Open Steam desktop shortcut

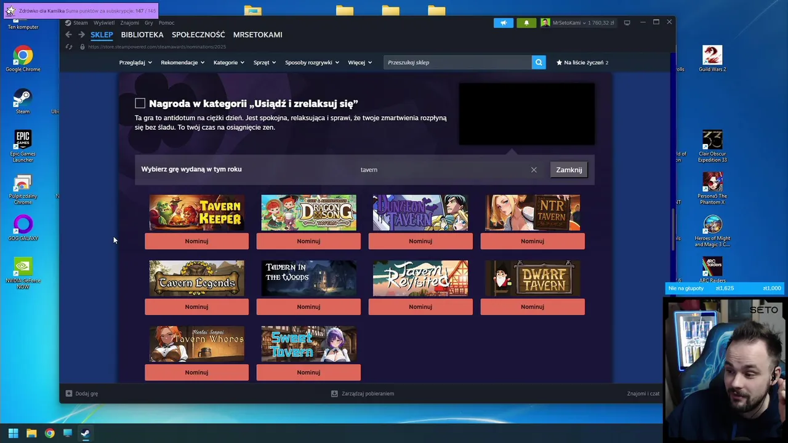pos(23,102)
